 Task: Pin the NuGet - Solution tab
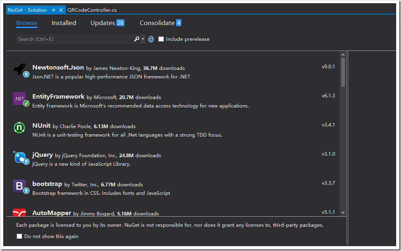(54, 10)
